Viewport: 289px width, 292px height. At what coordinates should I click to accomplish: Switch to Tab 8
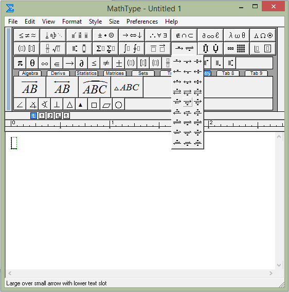click(228, 73)
